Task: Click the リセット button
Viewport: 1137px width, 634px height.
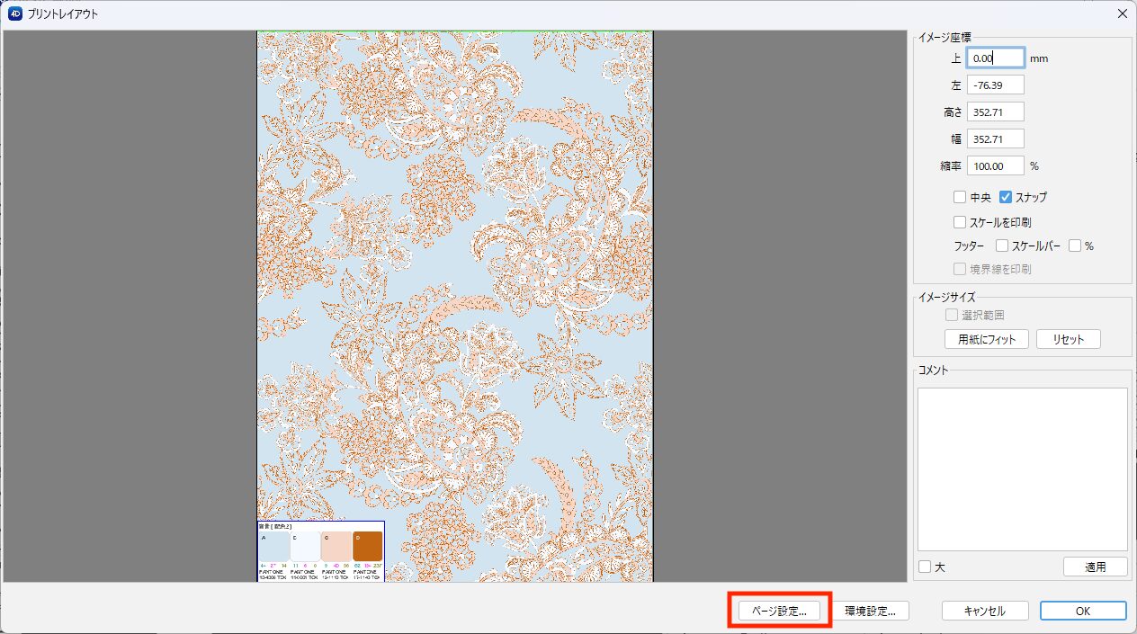Action: click(x=1069, y=340)
